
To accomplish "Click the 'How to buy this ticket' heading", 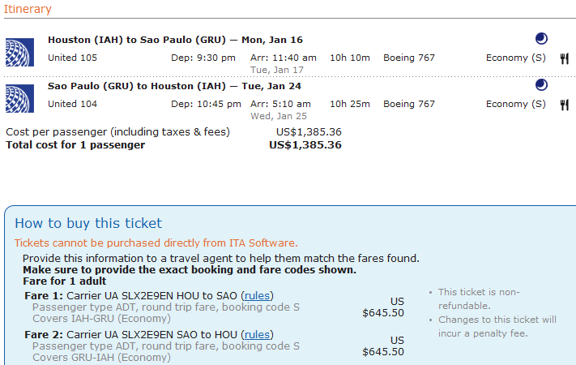I will [x=88, y=223].
